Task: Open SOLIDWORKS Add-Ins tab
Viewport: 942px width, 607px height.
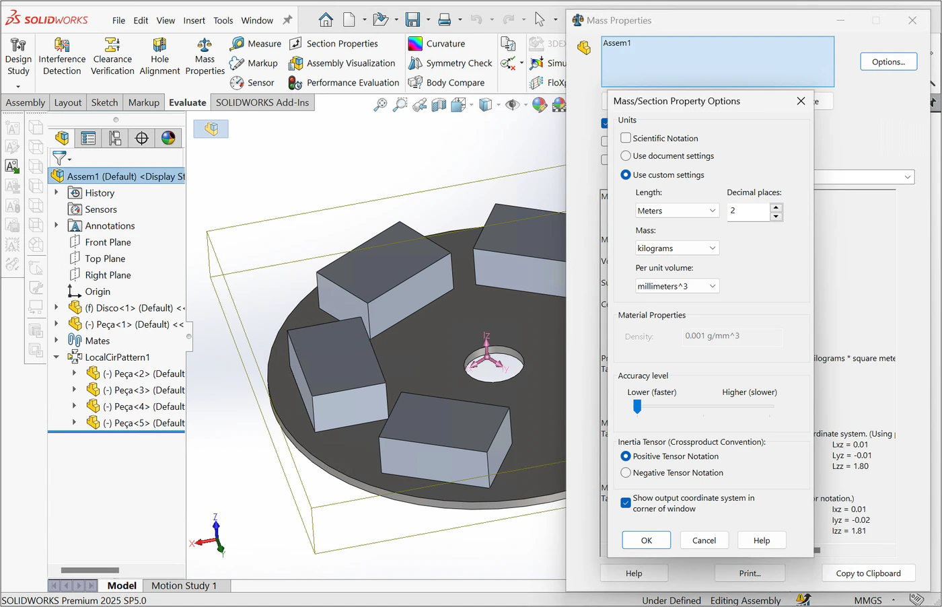Action: 262,102
